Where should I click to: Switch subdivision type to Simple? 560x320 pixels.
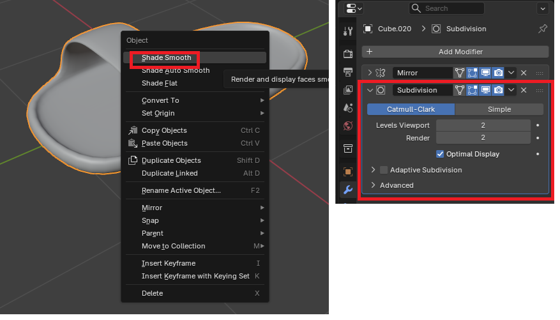pos(499,109)
